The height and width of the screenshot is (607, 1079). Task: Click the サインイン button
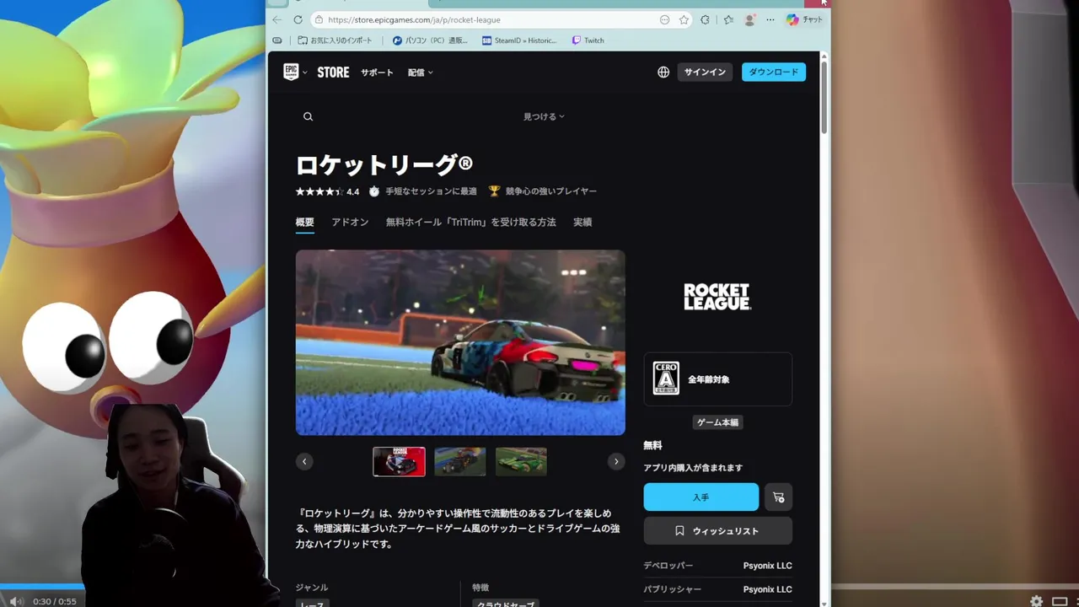click(705, 73)
